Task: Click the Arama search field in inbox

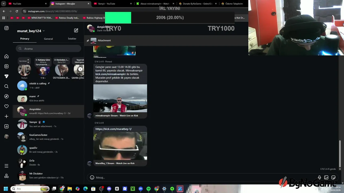Action: 48,49
